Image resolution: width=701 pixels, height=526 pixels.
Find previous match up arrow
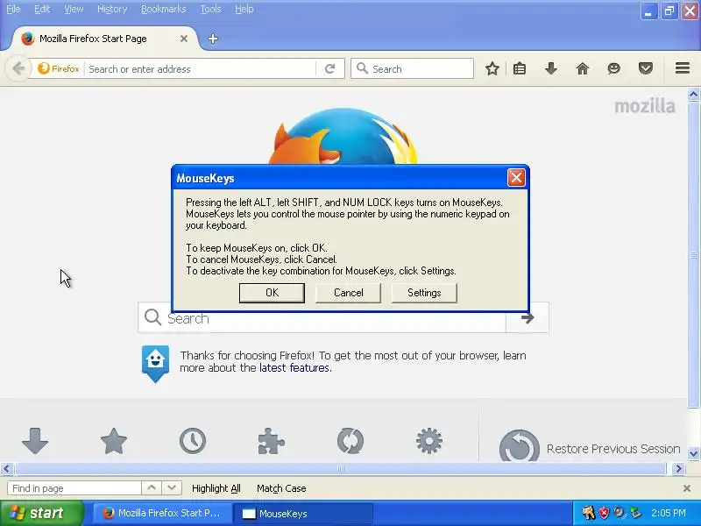tap(152, 488)
